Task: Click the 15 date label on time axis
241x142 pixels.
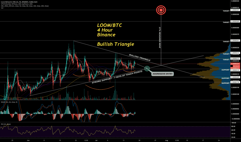Action: tap(60, 140)
